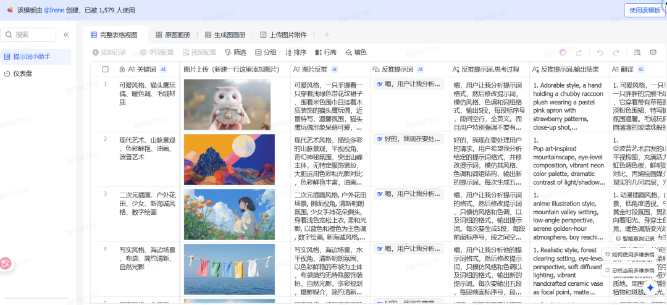Click the colorful AI ring icon in toolbar
The image size is (667, 305).
[x=563, y=52]
